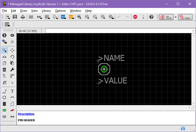196x132 pixels.
Task: Expand the command line history dropdown
Action: [193, 31]
